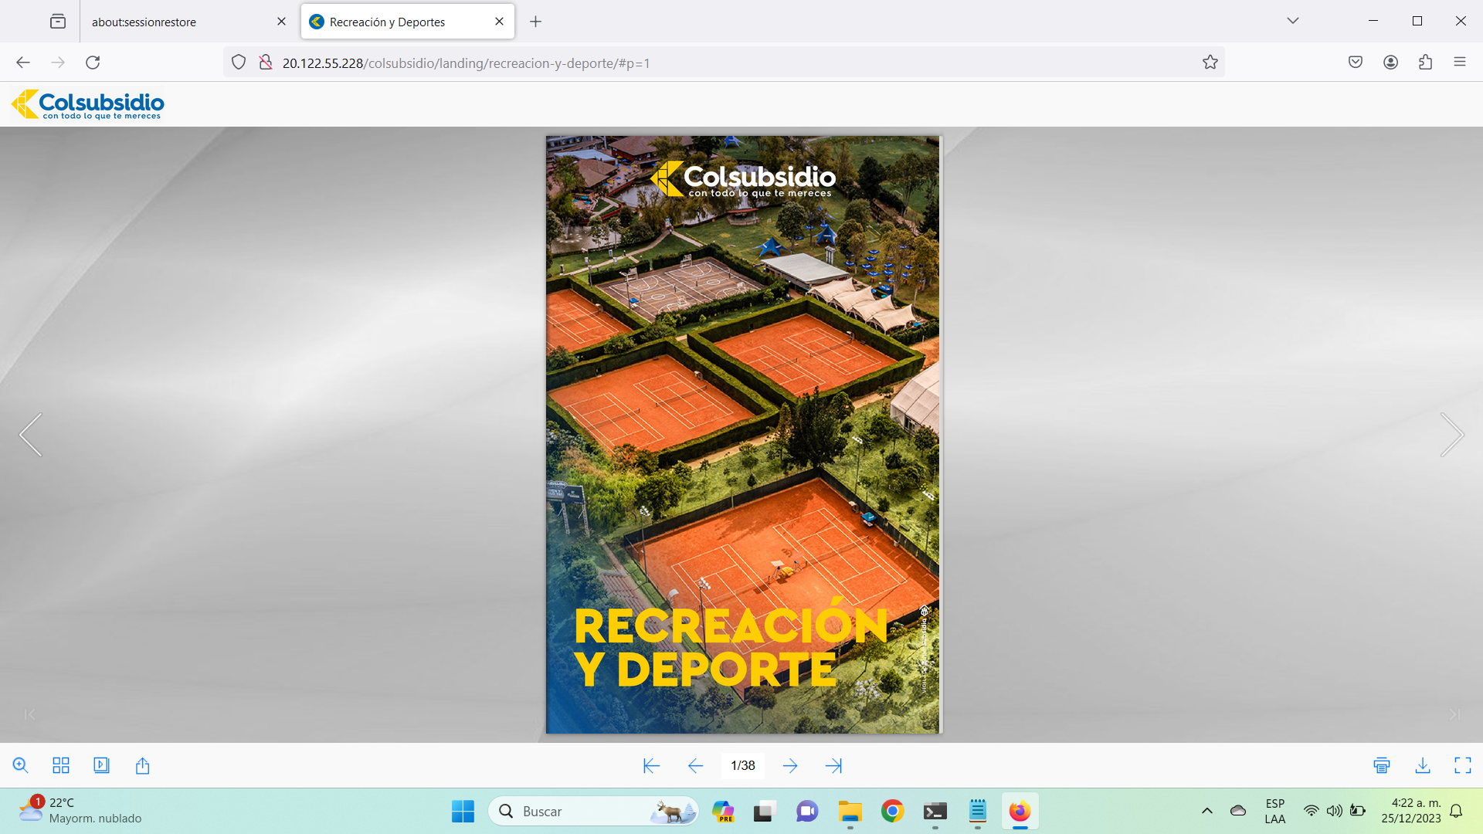Open the Windows Start menu
Image resolution: width=1483 pixels, height=834 pixels.
pyautogui.click(x=463, y=811)
